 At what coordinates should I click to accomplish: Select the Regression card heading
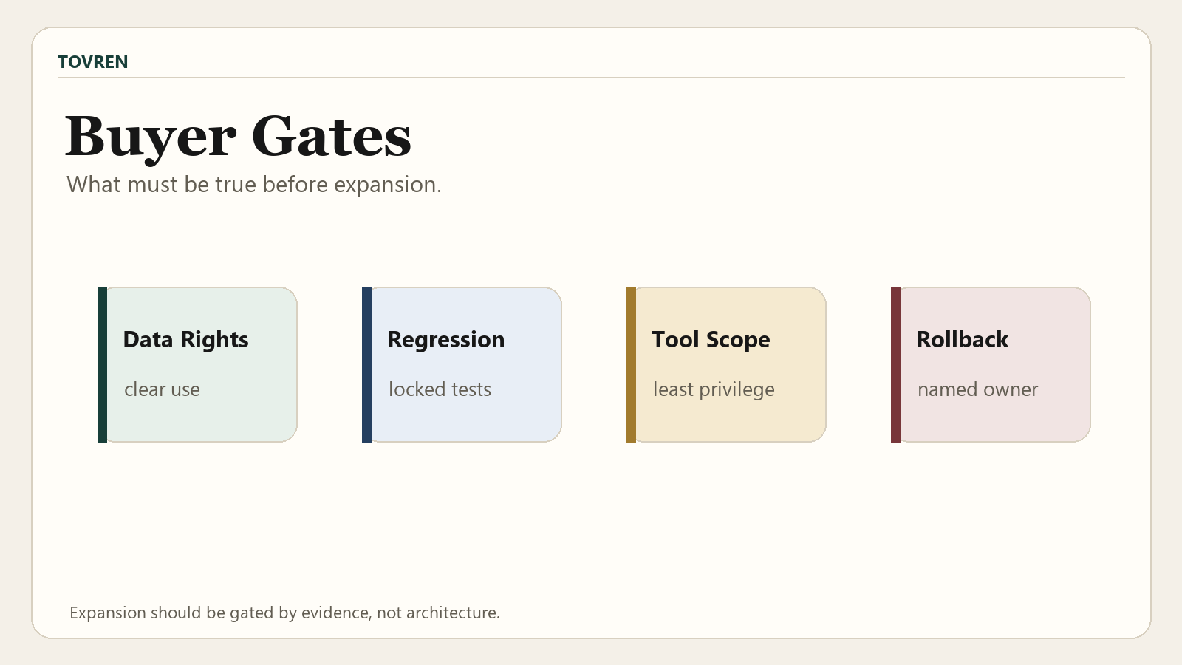[x=446, y=340]
